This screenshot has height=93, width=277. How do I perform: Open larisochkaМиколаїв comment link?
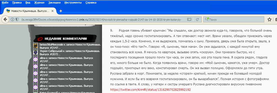click(70, 46)
